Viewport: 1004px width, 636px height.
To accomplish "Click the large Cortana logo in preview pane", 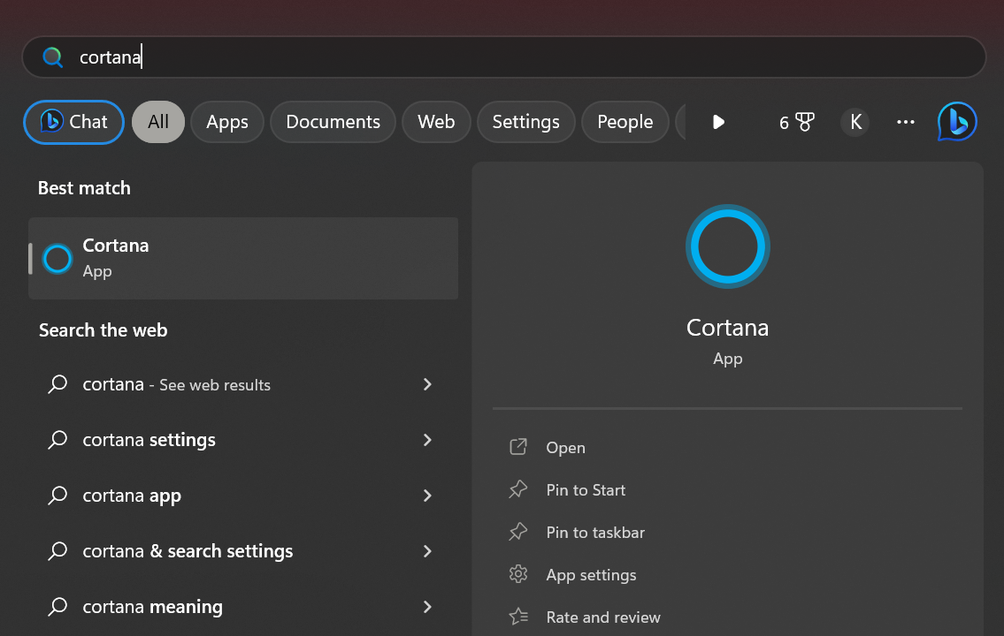I will (x=727, y=246).
